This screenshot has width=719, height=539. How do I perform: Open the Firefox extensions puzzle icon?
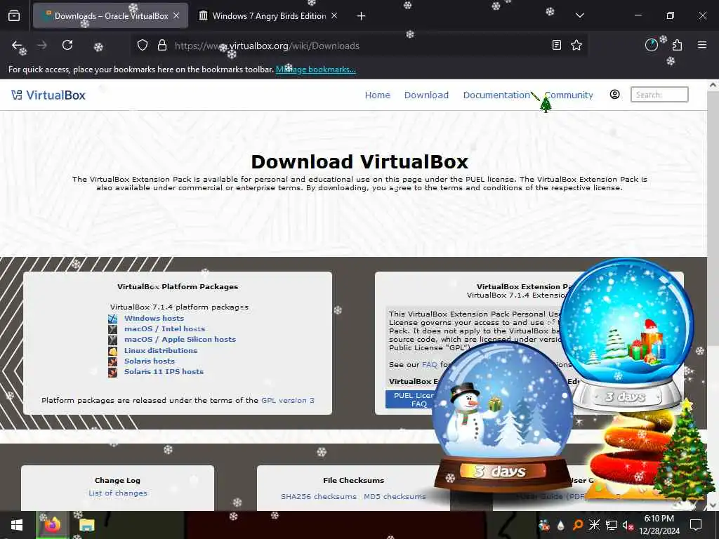(678, 45)
